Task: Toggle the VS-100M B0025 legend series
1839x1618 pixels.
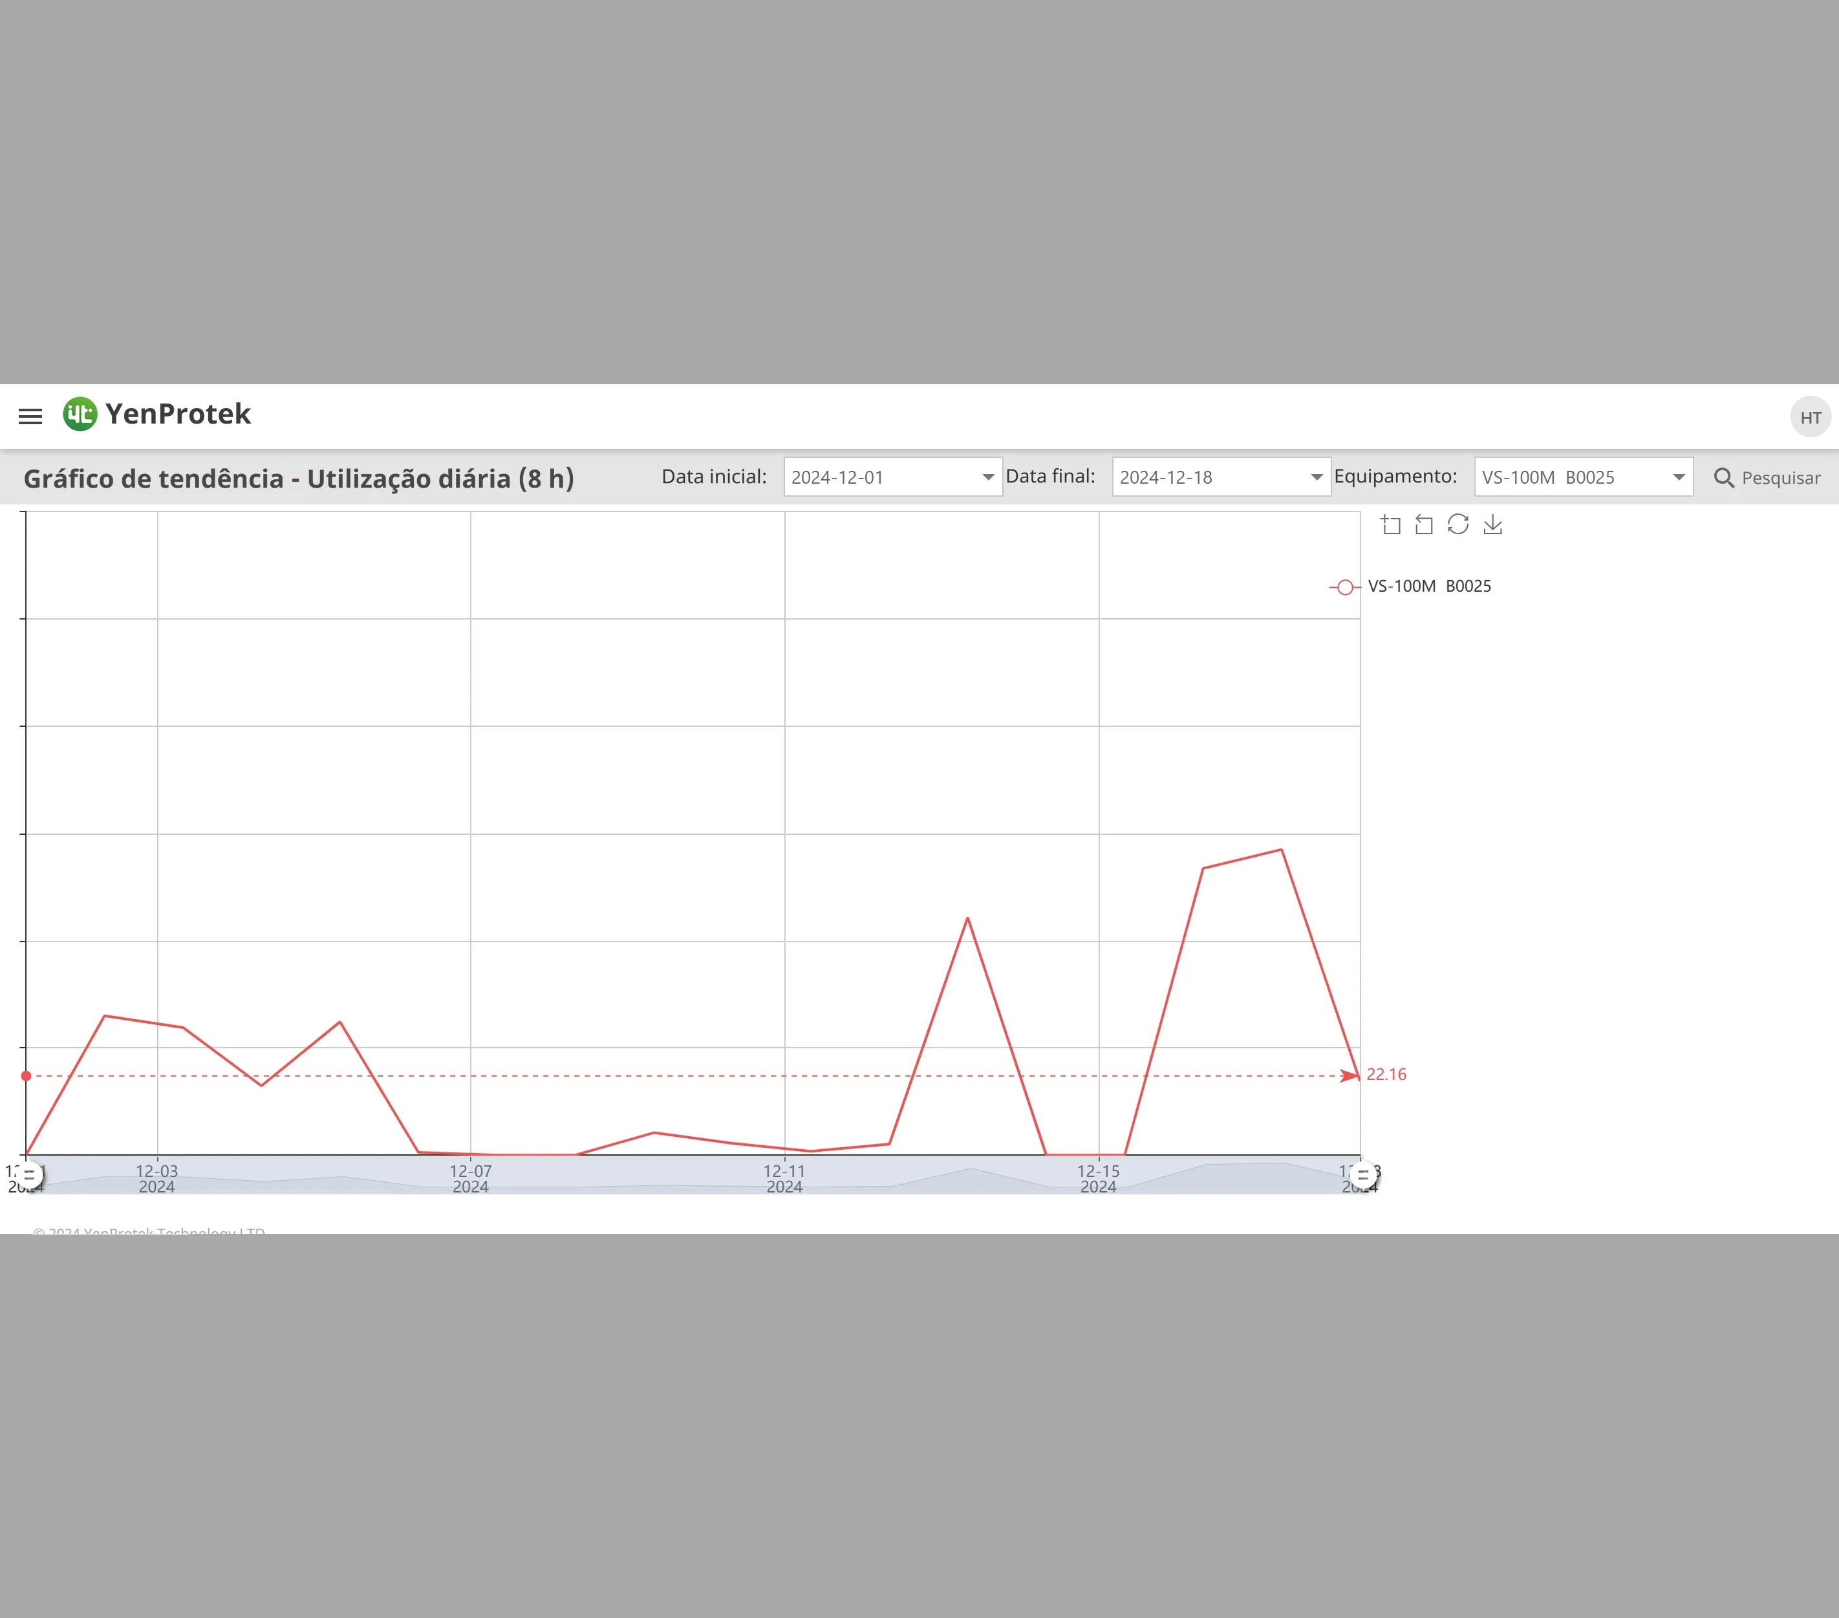Action: 1410,587
